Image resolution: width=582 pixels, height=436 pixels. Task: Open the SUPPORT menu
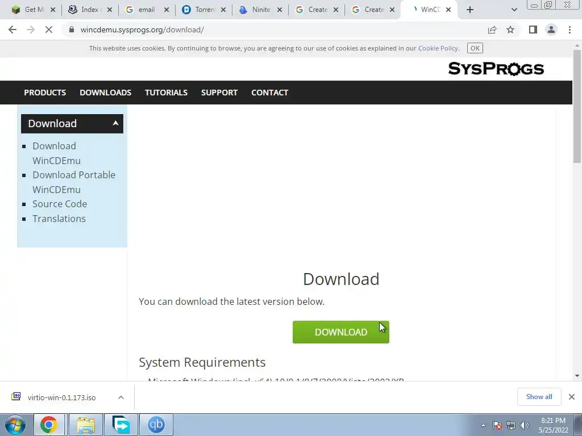pyautogui.click(x=219, y=93)
